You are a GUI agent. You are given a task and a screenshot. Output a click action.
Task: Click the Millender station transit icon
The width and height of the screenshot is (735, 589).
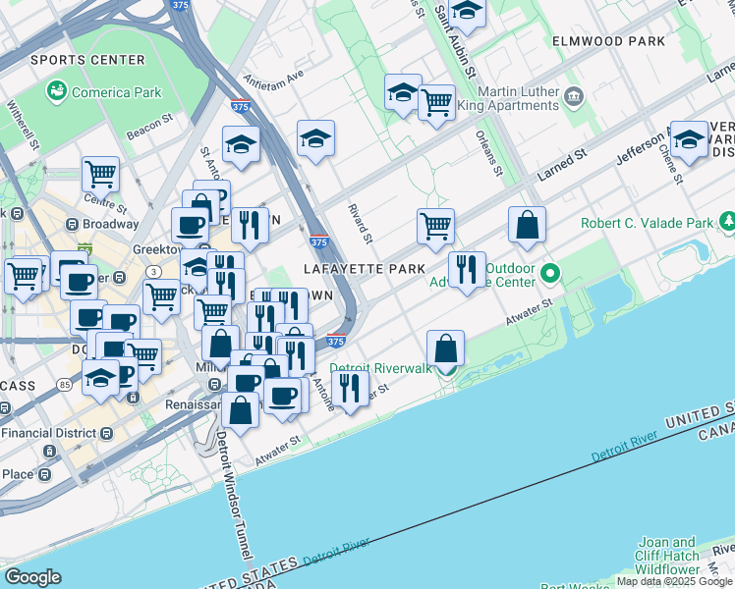tap(214, 385)
